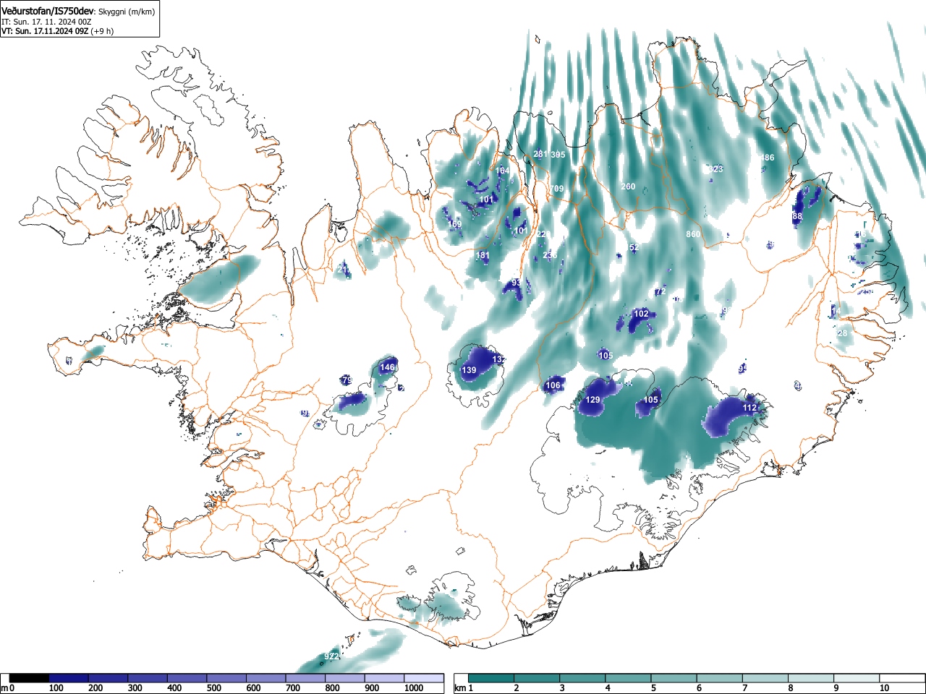926x694 pixels.
Task: Click the visibility value 146 on the map
Action: (x=388, y=367)
